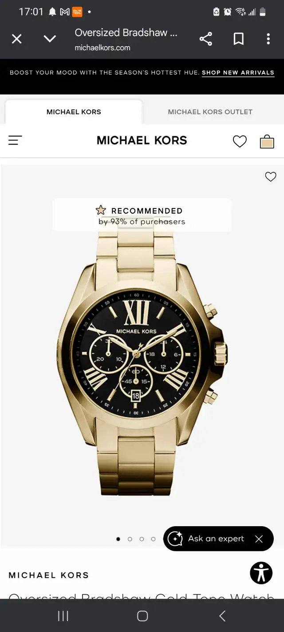This screenshot has height=632, width=284.
Task: Tap the share icon in browser bar
Action: (205, 39)
